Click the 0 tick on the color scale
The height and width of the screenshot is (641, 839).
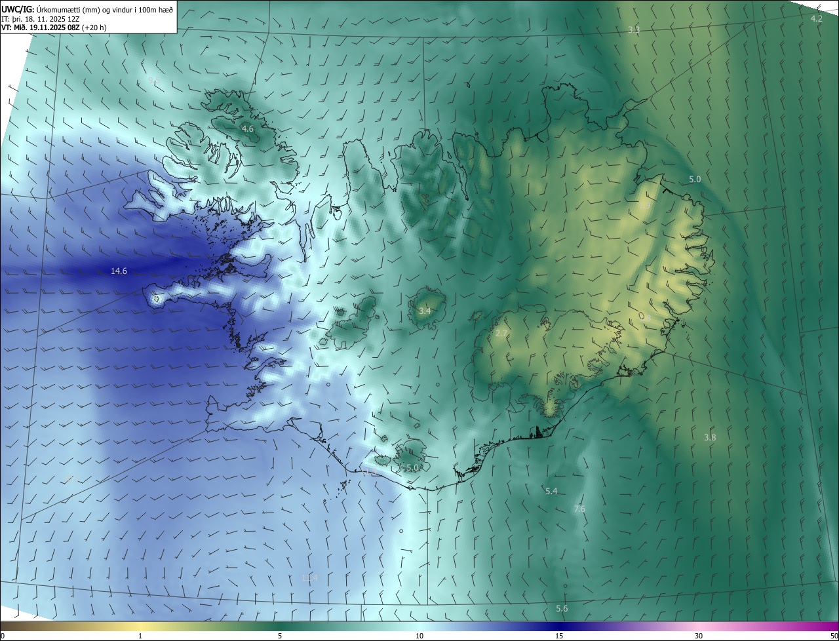(x=3, y=636)
